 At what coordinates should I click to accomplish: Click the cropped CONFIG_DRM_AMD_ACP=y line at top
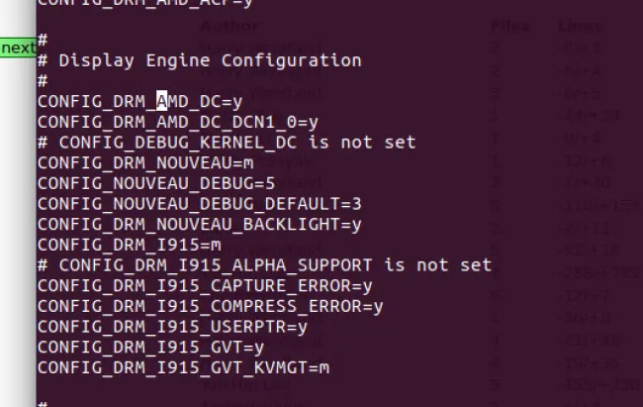coord(145,3)
